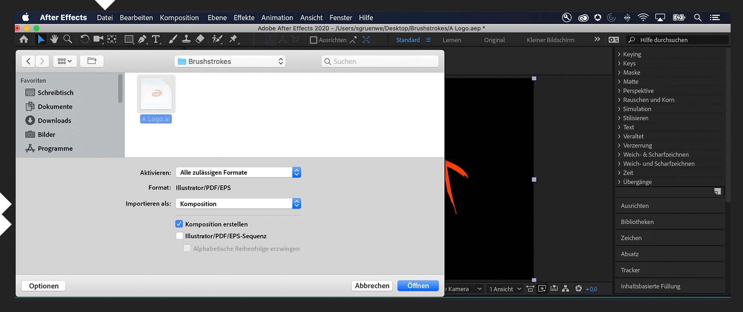Expand the Perspektive effects category
The width and height of the screenshot is (743, 312).
coord(619,91)
